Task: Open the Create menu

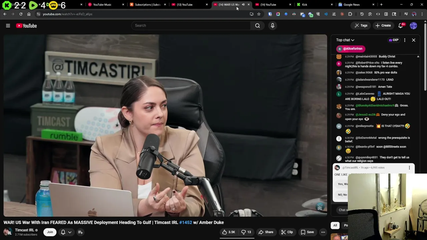Action: [383, 26]
